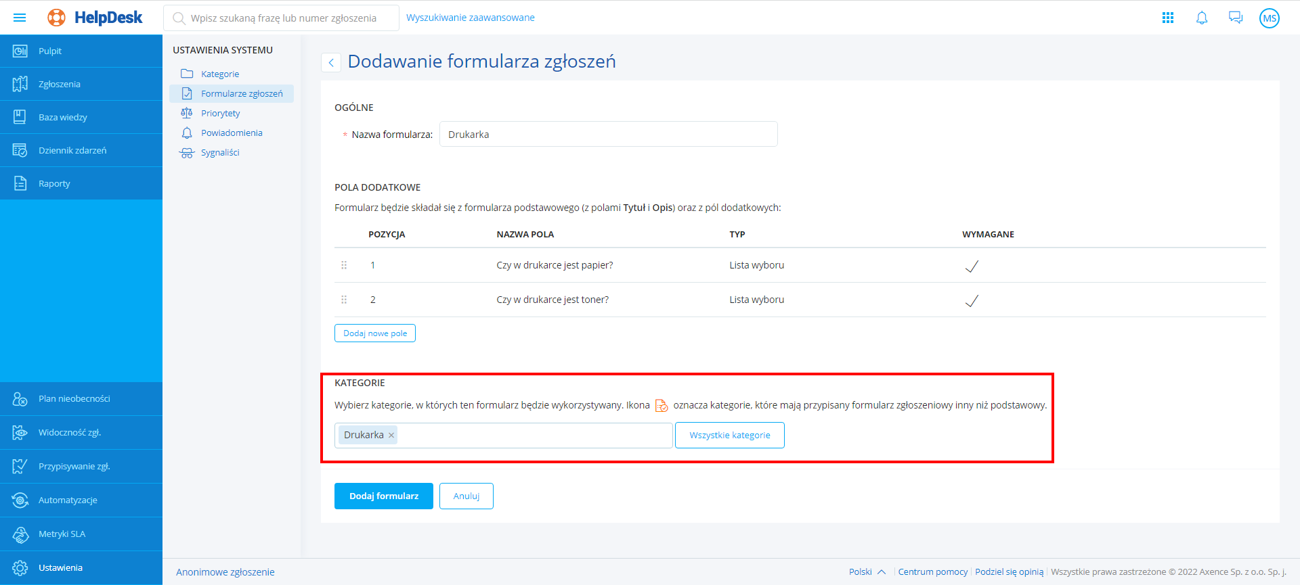Click the Dodaj formularz button
Image resolution: width=1300 pixels, height=585 pixels.
tap(384, 496)
